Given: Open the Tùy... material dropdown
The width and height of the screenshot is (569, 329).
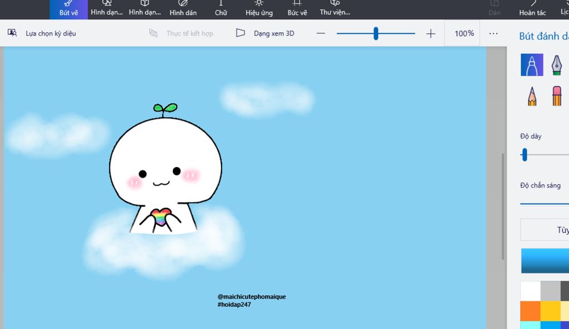Looking at the screenshot, I should click(x=545, y=230).
